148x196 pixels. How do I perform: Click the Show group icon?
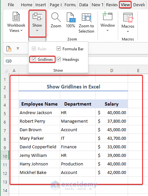[x=37, y=17]
